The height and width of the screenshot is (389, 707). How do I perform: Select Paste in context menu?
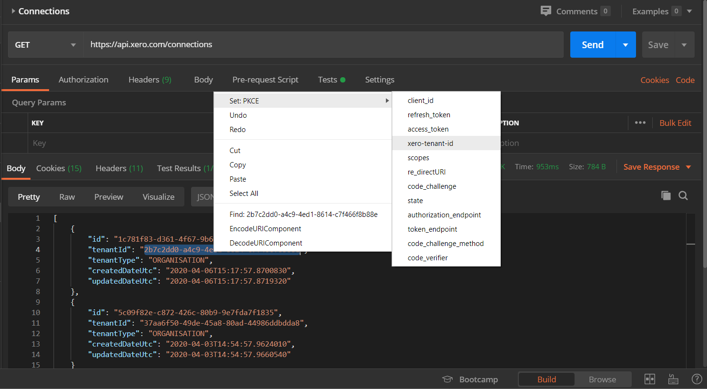click(303, 179)
